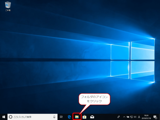160x120 pixels.
Task: Open the Recycle Bin on the desktop
Action: (x=8, y=6)
